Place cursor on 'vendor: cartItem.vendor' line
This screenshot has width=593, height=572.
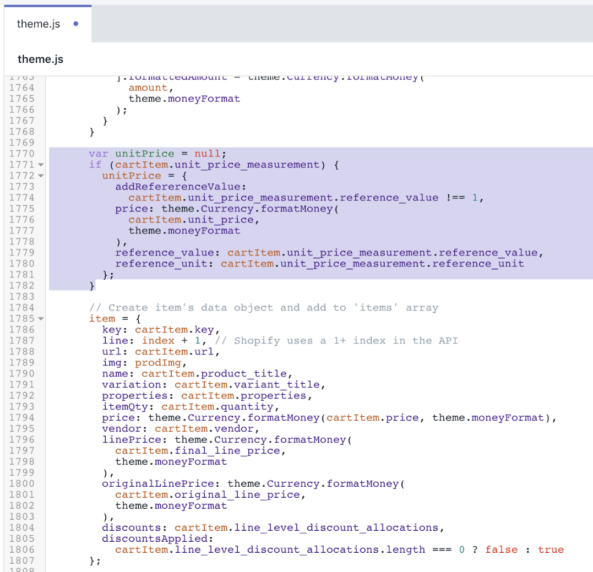point(180,428)
